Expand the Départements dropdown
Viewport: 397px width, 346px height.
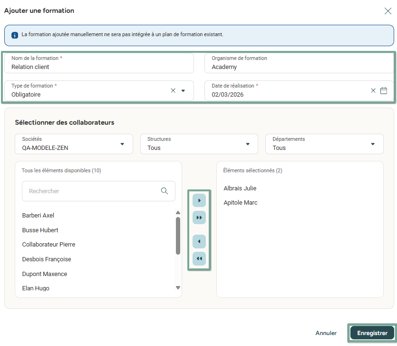(x=373, y=144)
